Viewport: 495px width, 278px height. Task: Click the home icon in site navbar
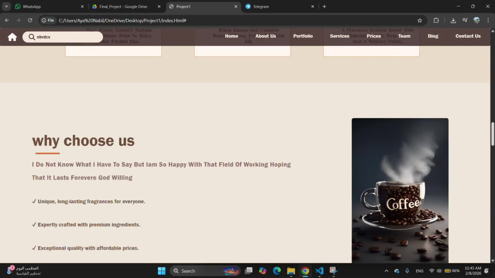(12, 37)
